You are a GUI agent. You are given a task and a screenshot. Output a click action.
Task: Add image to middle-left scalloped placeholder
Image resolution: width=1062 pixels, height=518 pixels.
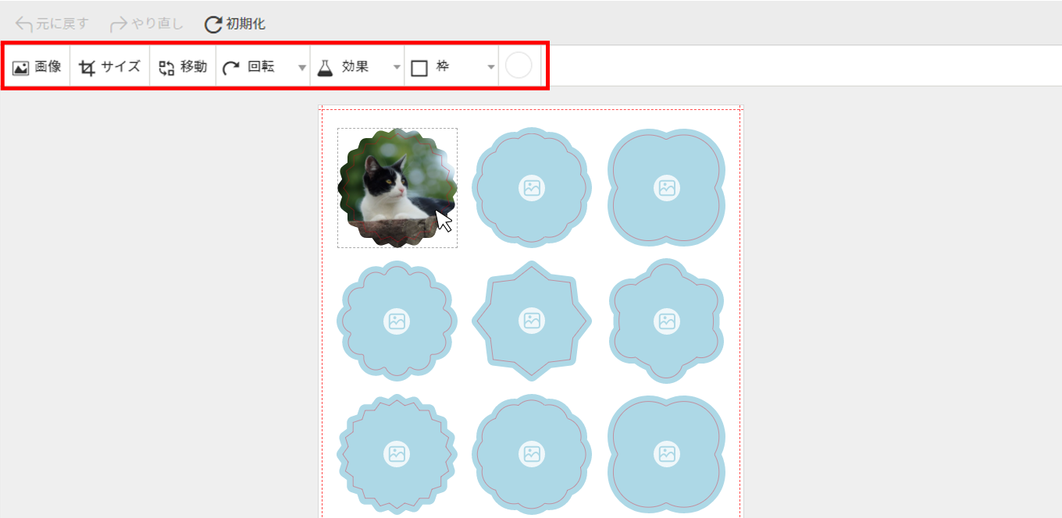pos(397,321)
